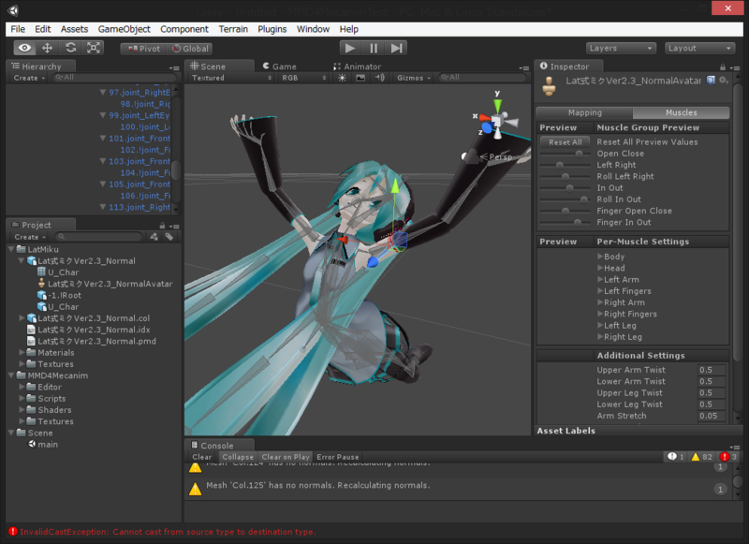Switch to the Muscles tab
Image resolution: width=749 pixels, height=544 pixels.
coord(682,112)
